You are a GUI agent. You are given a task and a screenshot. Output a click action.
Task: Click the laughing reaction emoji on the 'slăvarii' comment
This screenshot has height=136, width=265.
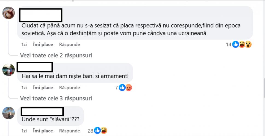pyautogui.click(x=104, y=131)
